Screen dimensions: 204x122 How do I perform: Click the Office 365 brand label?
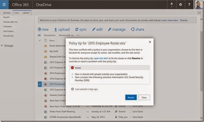click(20, 5)
